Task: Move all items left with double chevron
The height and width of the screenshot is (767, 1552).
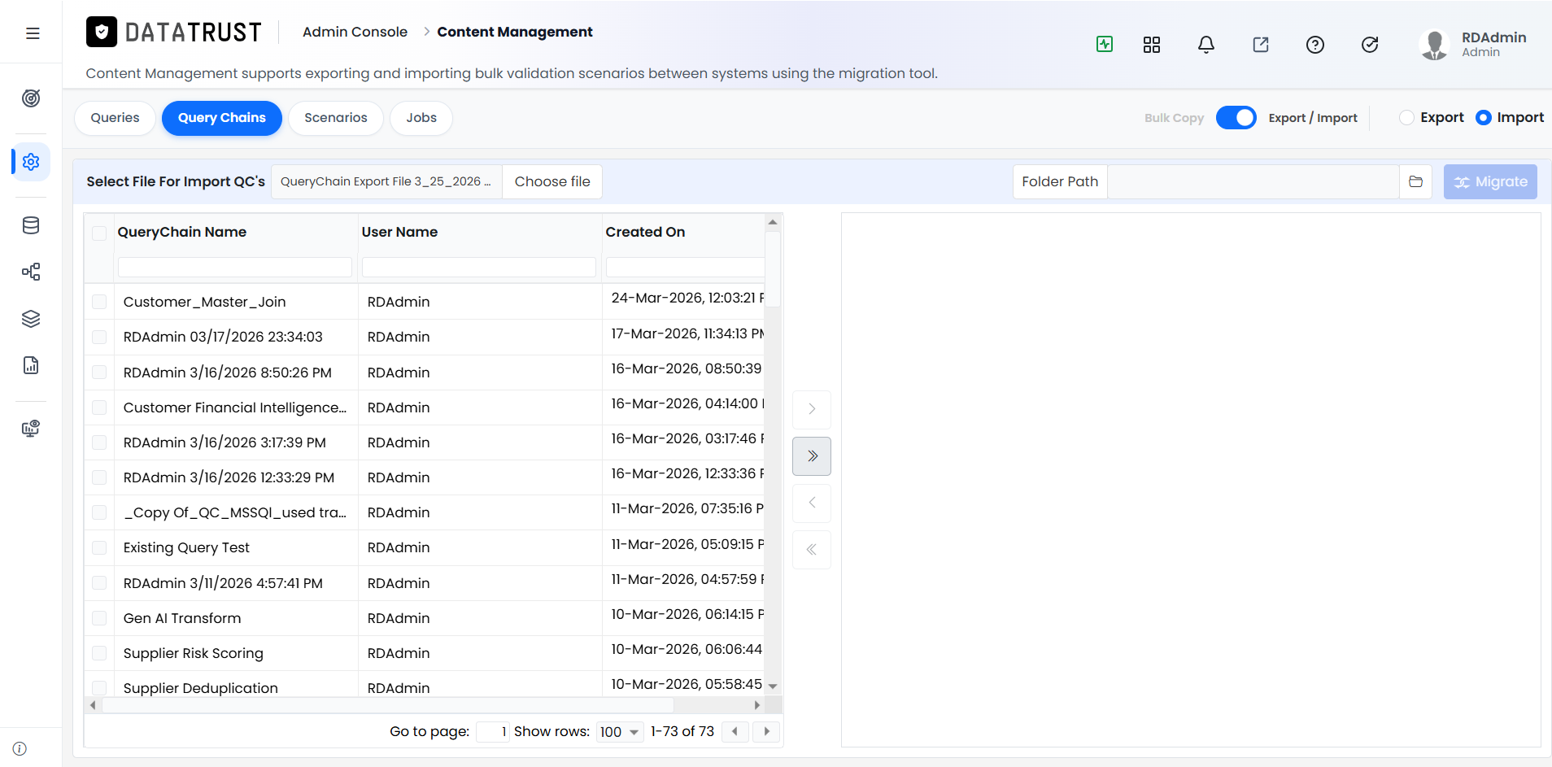Action: coord(812,550)
